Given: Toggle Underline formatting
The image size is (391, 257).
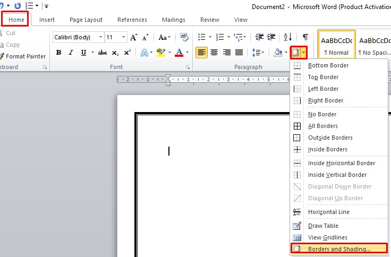Looking at the screenshot, I should tap(83, 53).
